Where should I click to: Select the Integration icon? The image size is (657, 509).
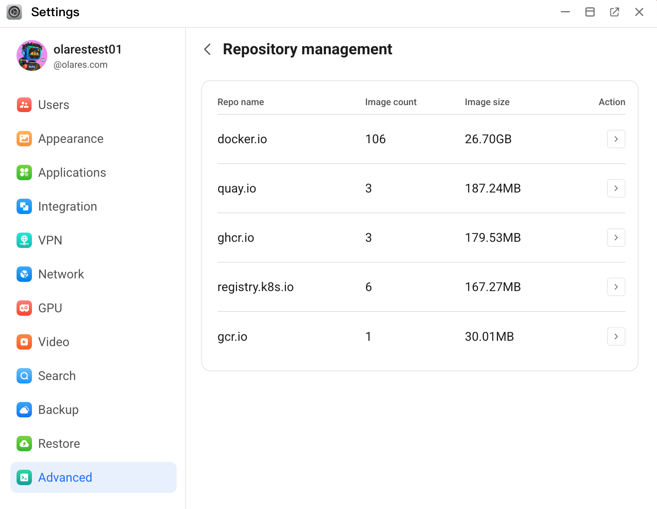pyautogui.click(x=24, y=206)
